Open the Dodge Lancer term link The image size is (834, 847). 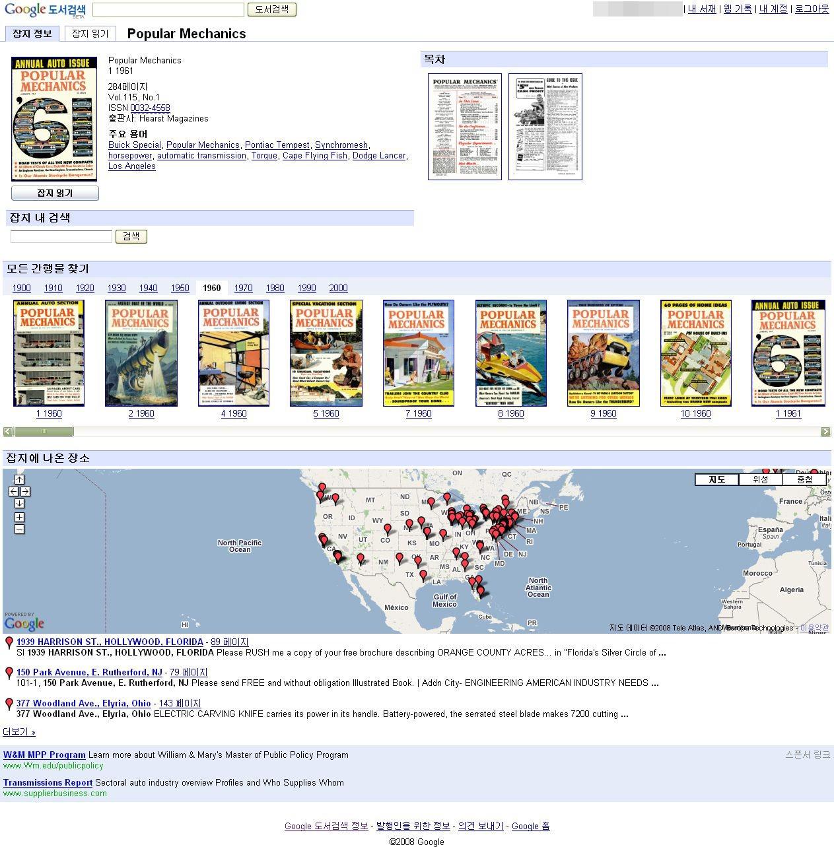pos(379,155)
